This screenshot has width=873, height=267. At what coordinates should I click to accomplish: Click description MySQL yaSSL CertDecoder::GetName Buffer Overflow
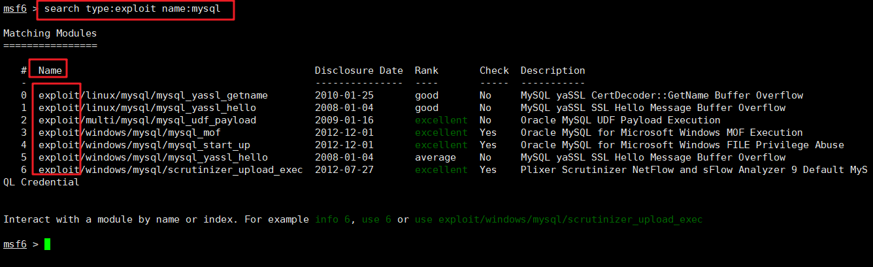click(x=662, y=95)
